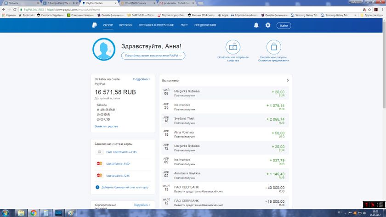The width and height of the screenshot is (386, 217).
Task: Open the Svetlana Thiel payment of 2 866,74 RUB
Action: [x=225, y=121]
